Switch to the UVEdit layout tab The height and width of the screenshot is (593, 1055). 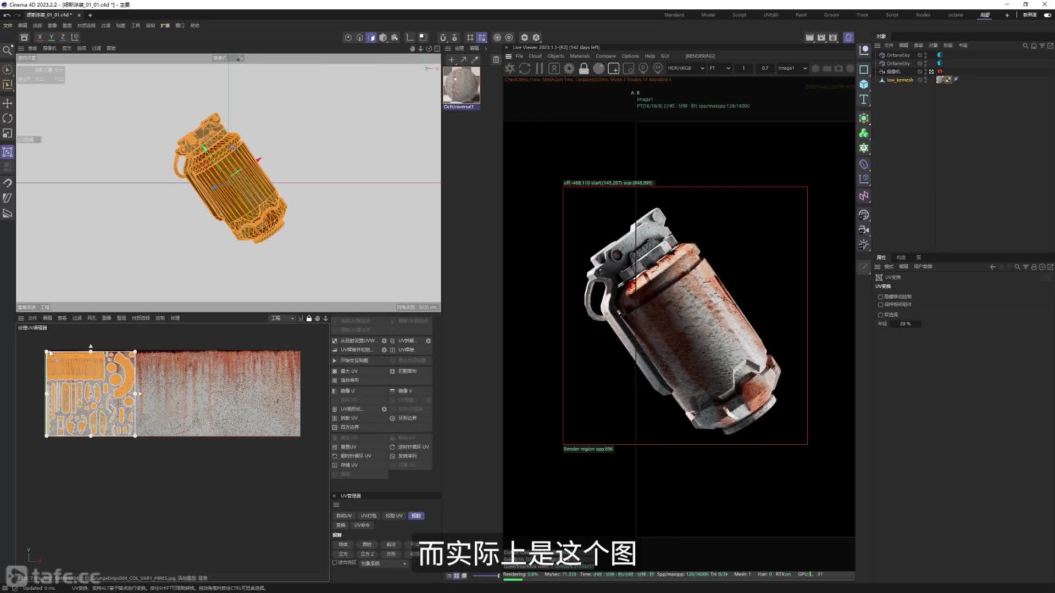tap(770, 15)
